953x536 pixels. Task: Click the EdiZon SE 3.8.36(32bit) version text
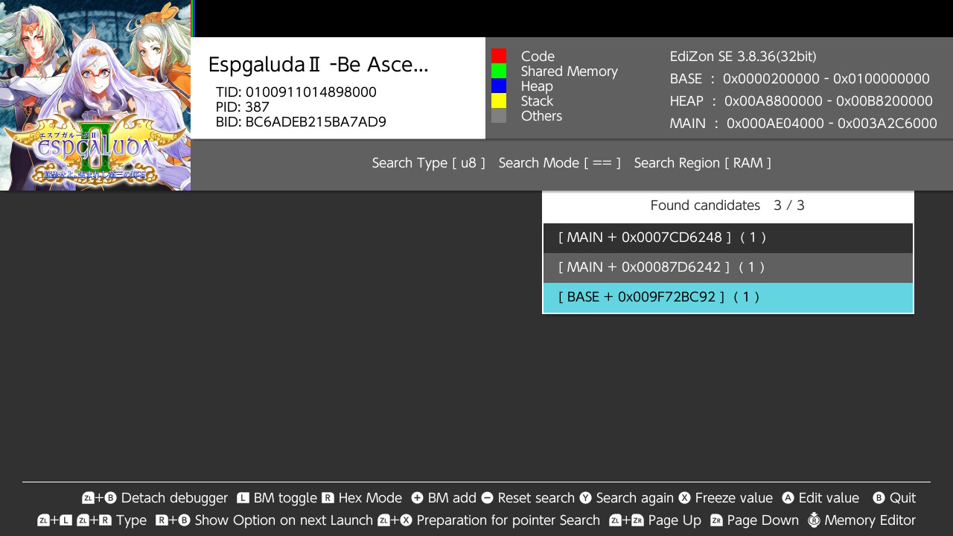(743, 57)
